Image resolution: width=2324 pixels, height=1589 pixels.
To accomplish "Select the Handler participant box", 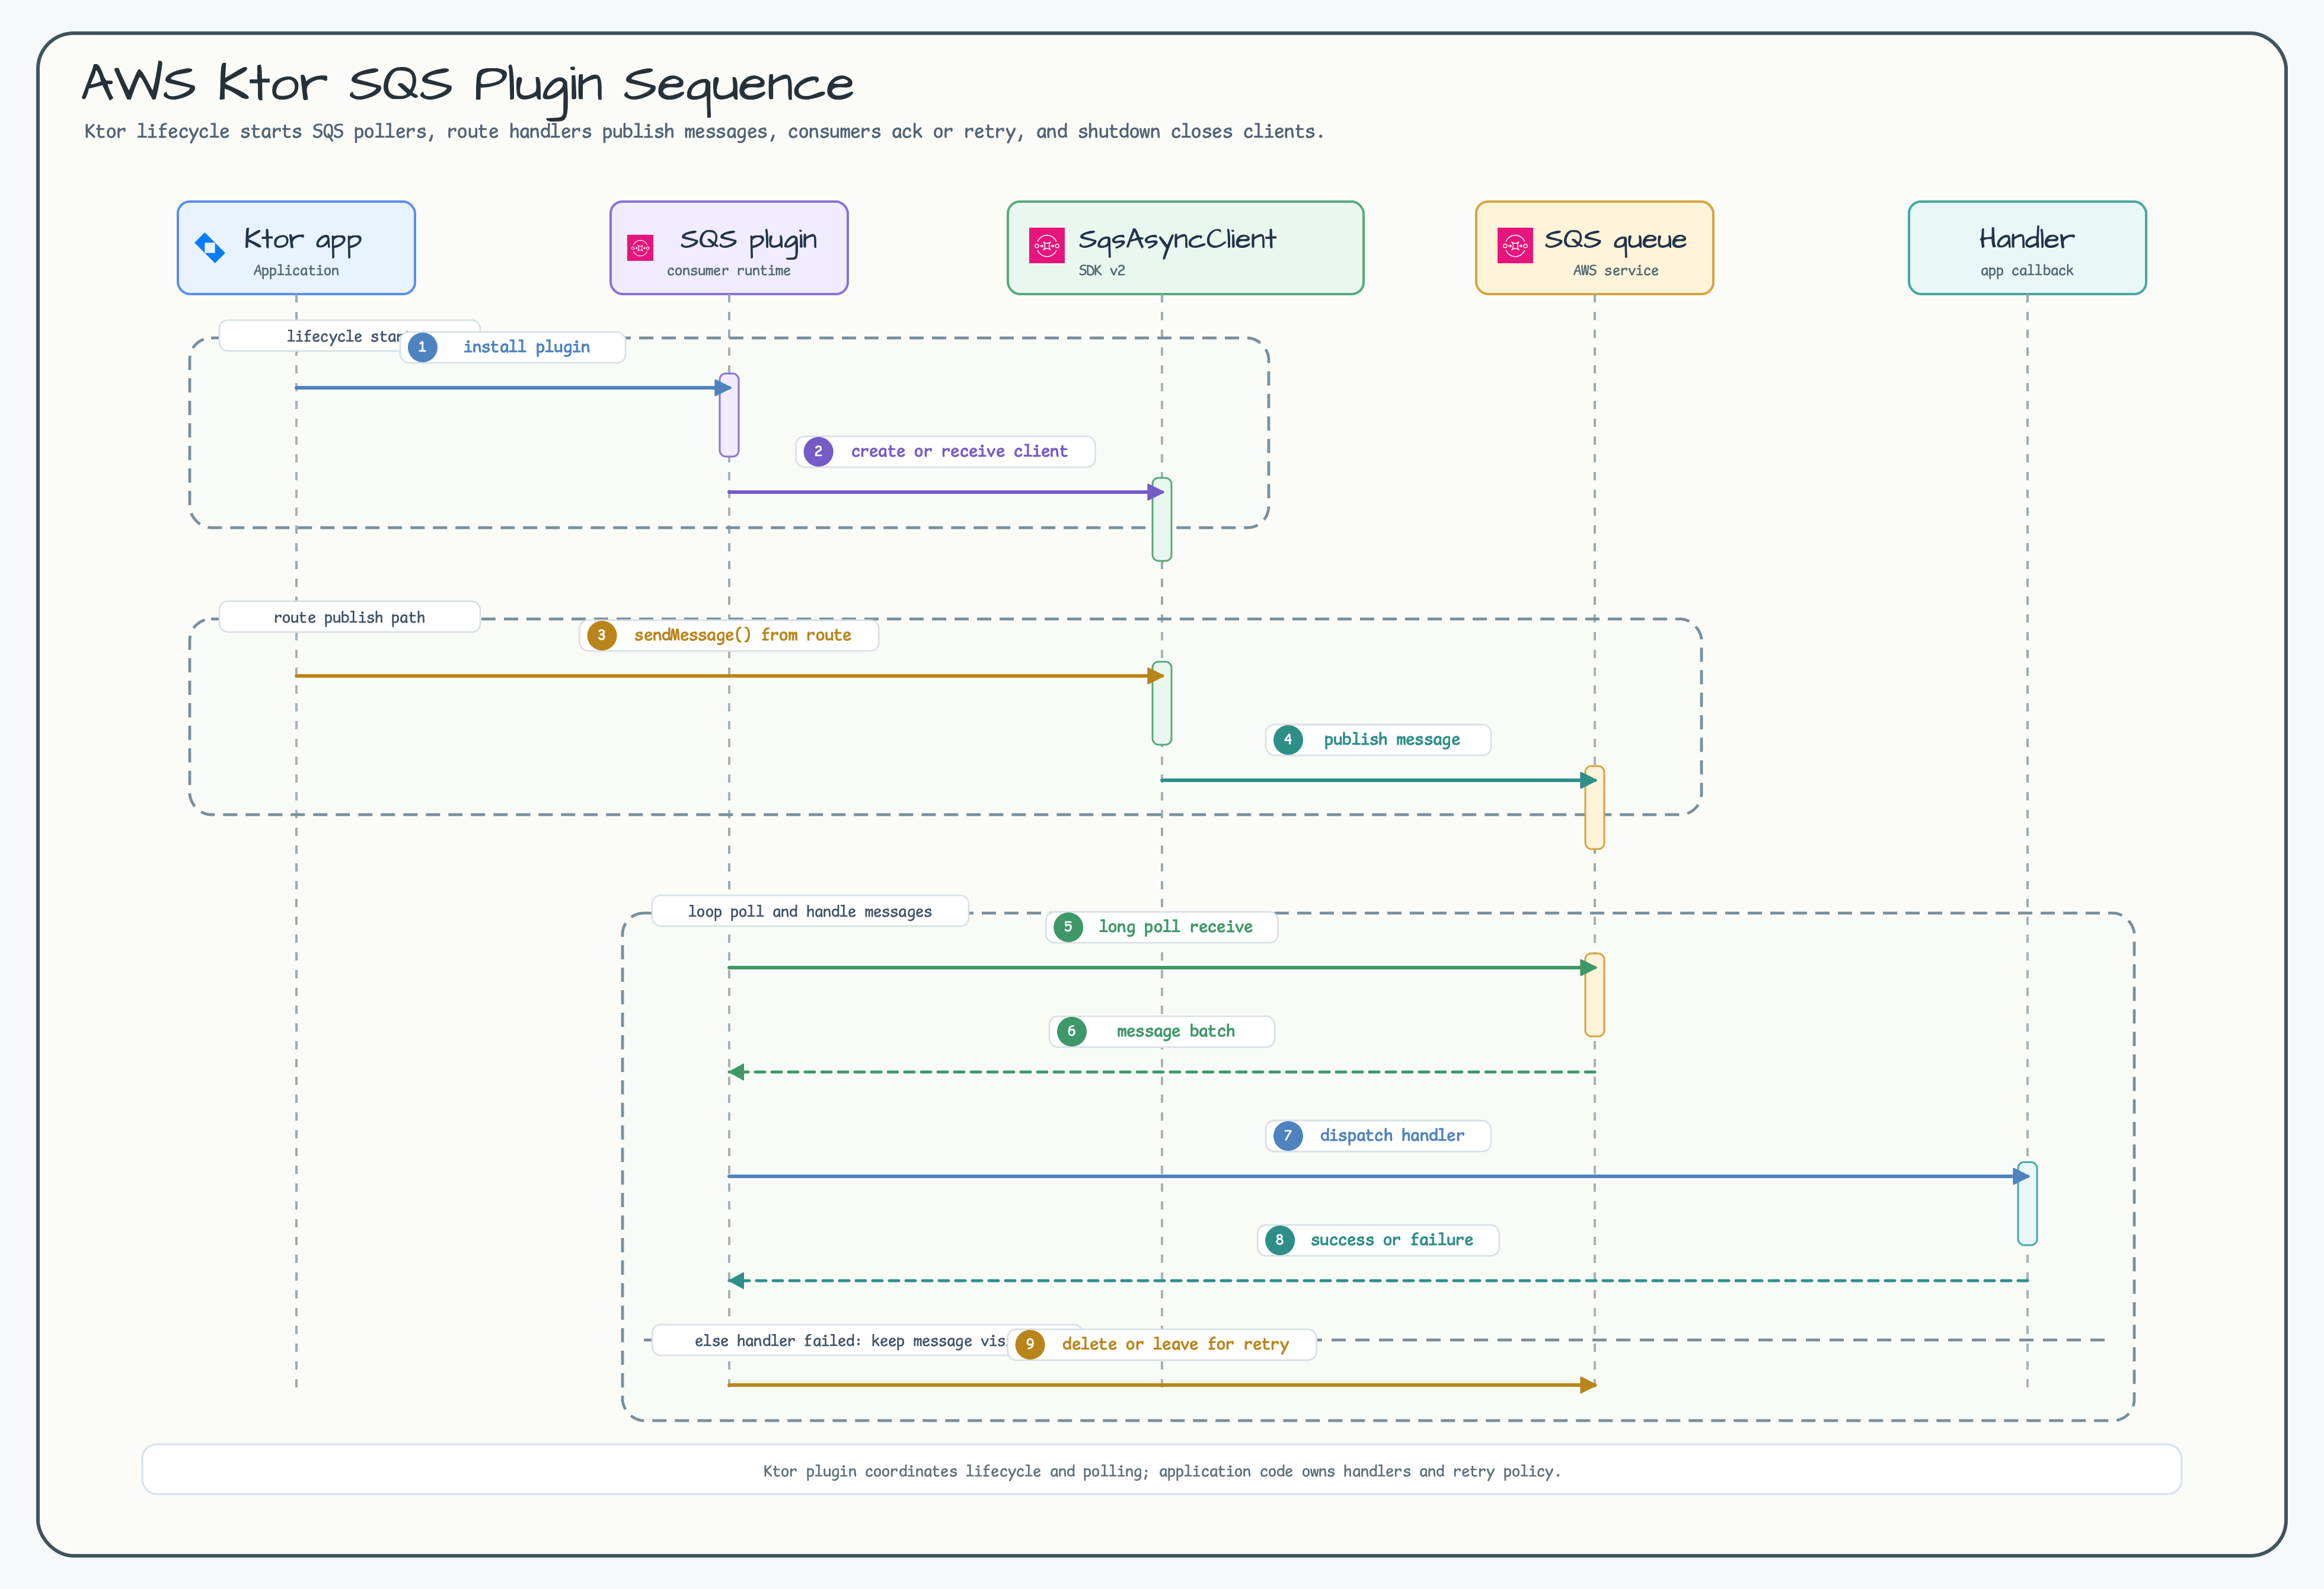I will tap(2027, 248).
